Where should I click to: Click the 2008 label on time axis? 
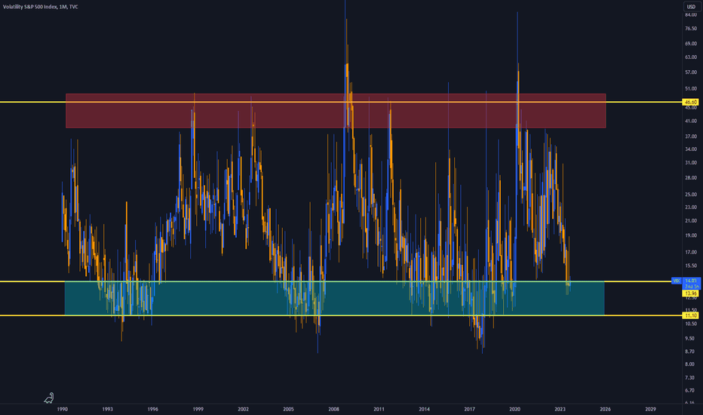(333, 409)
